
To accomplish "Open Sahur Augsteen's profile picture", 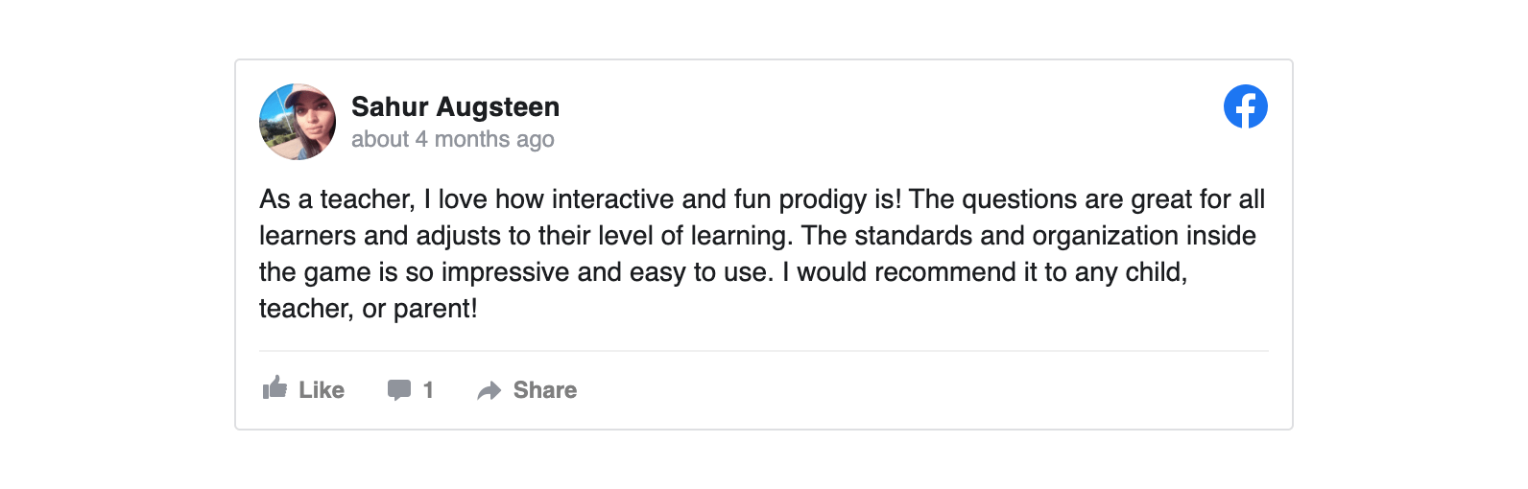I will (x=298, y=122).
